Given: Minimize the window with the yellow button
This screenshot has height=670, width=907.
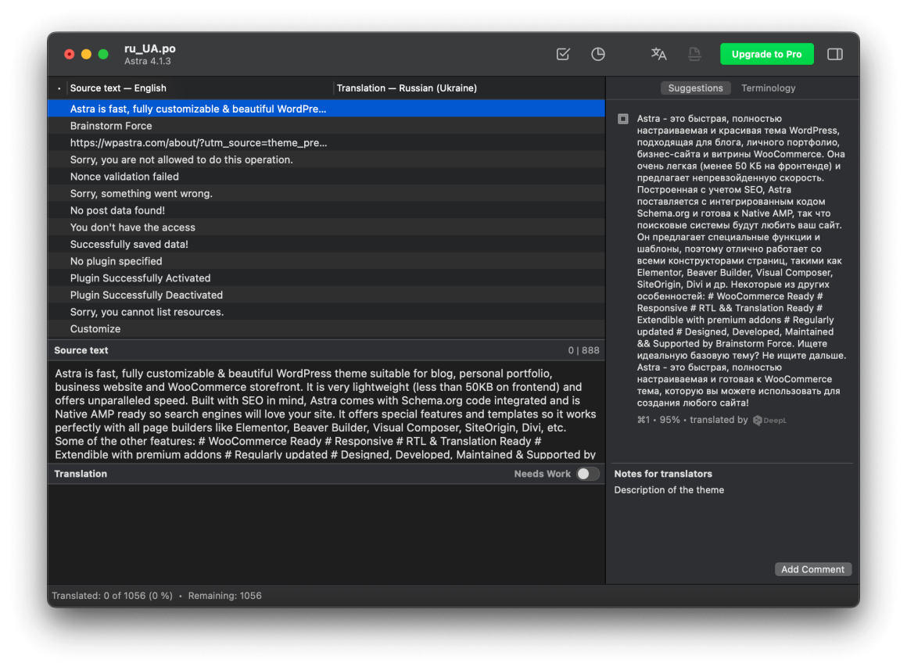Looking at the screenshot, I should [86, 55].
